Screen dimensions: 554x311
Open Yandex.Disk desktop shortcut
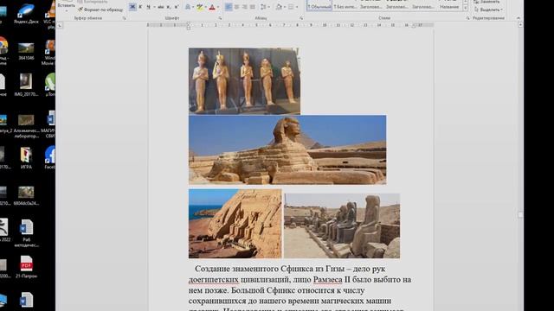point(26,14)
